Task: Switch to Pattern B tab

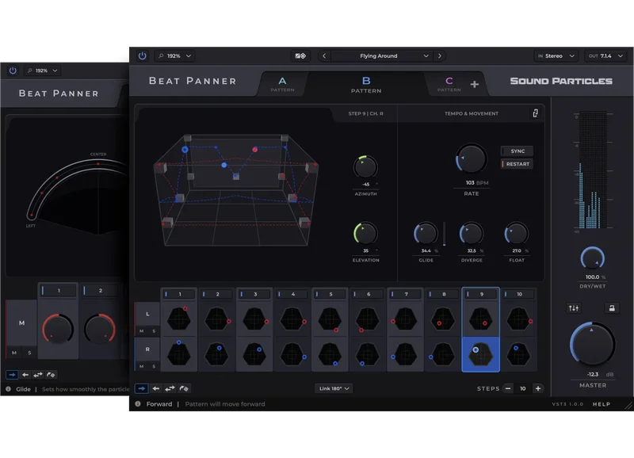Action: (x=366, y=85)
